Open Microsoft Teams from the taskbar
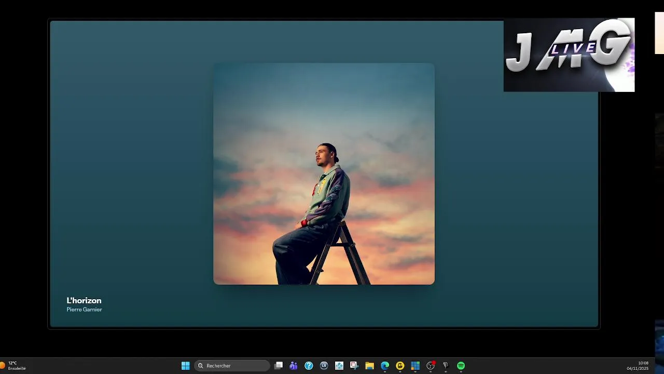This screenshot has height=374, width=664. point(294,366)
